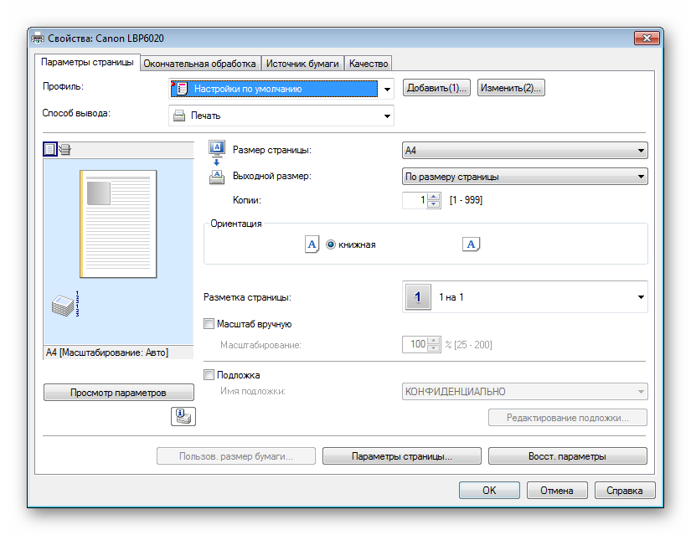Enable the Подложка watermark checkbox

pyautogui.click(x=210, y=375)
